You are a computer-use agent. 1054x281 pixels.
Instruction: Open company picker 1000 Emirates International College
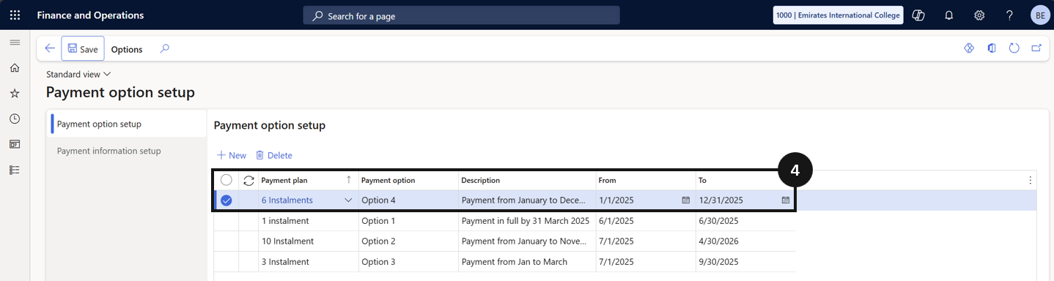pos(838,15)
